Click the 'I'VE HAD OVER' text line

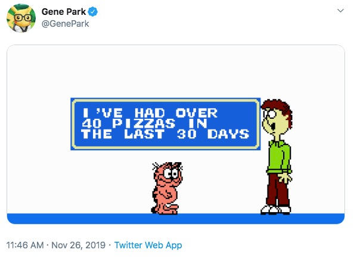pyautogui.click(x=150, y=113)
